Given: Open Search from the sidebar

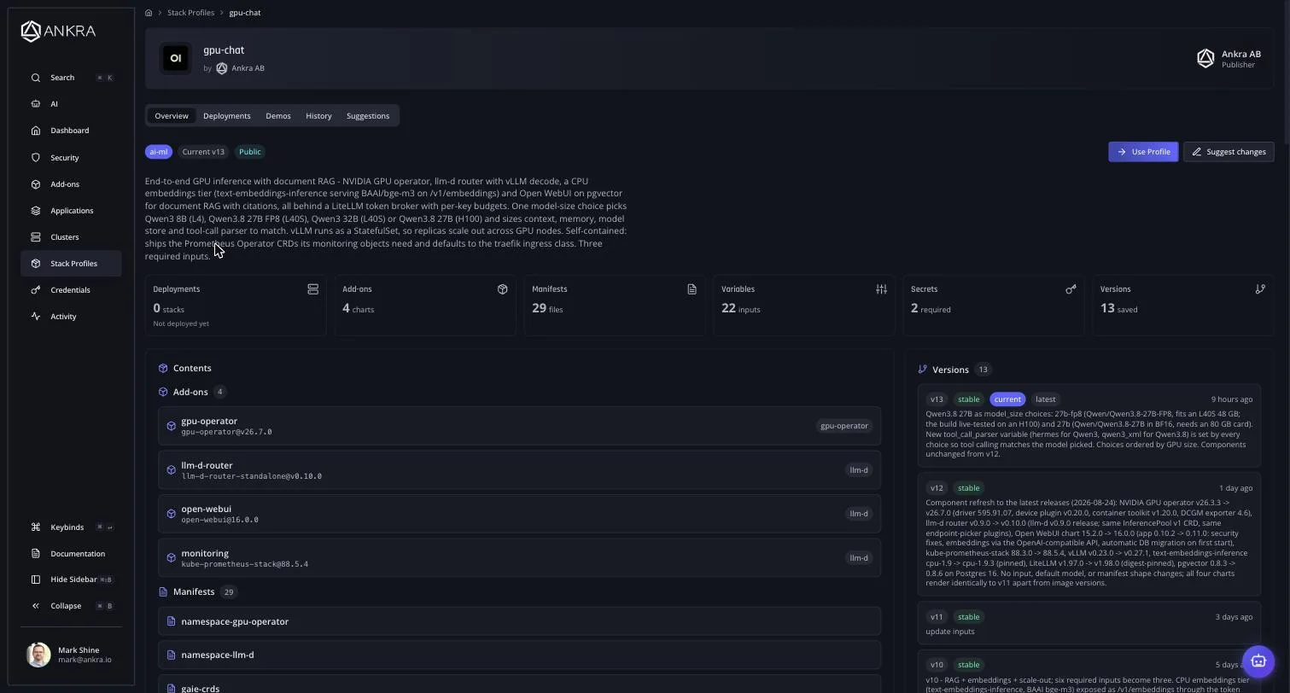Looking at the screenshot, I should click(x=71, y=78).
